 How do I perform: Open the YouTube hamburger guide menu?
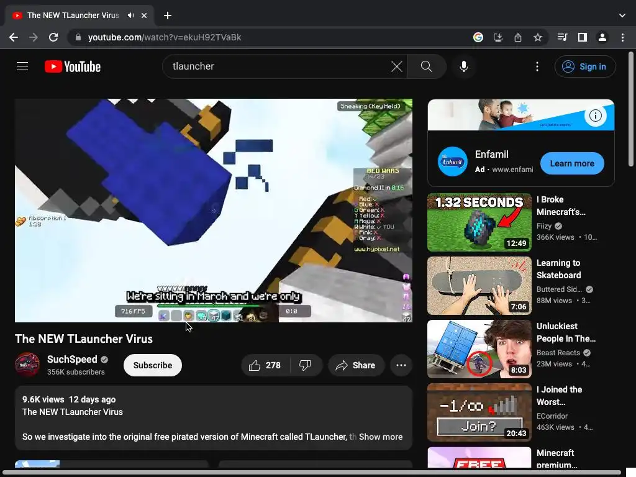(x=22, y=66)
